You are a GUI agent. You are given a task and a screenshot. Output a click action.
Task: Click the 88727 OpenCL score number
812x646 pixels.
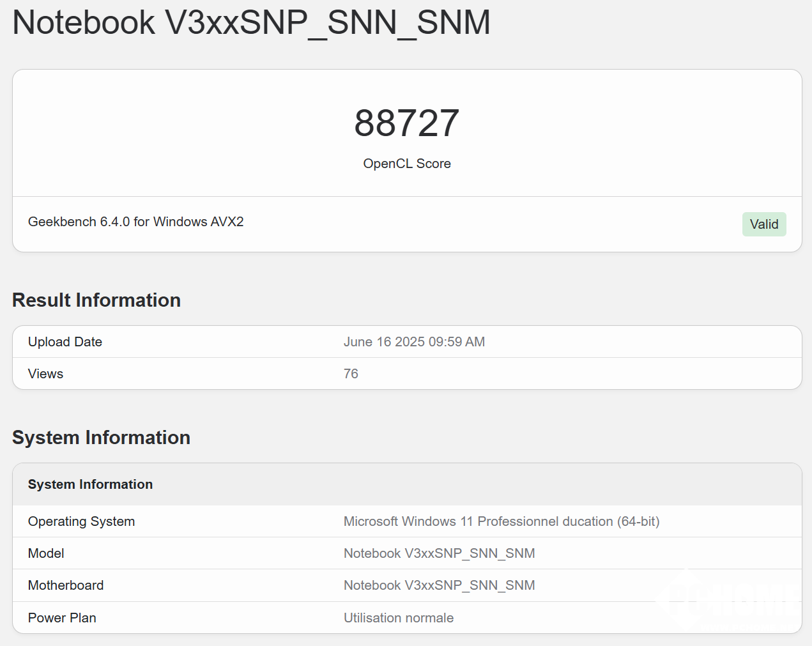[407, 123]
